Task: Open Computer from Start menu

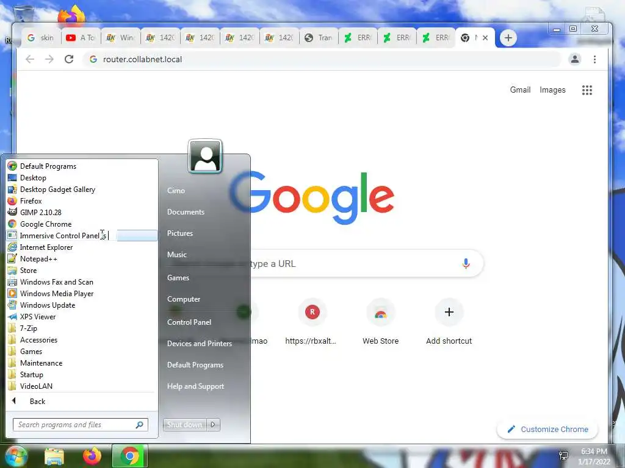Action: pyautogui.click(x=183, y=299)
